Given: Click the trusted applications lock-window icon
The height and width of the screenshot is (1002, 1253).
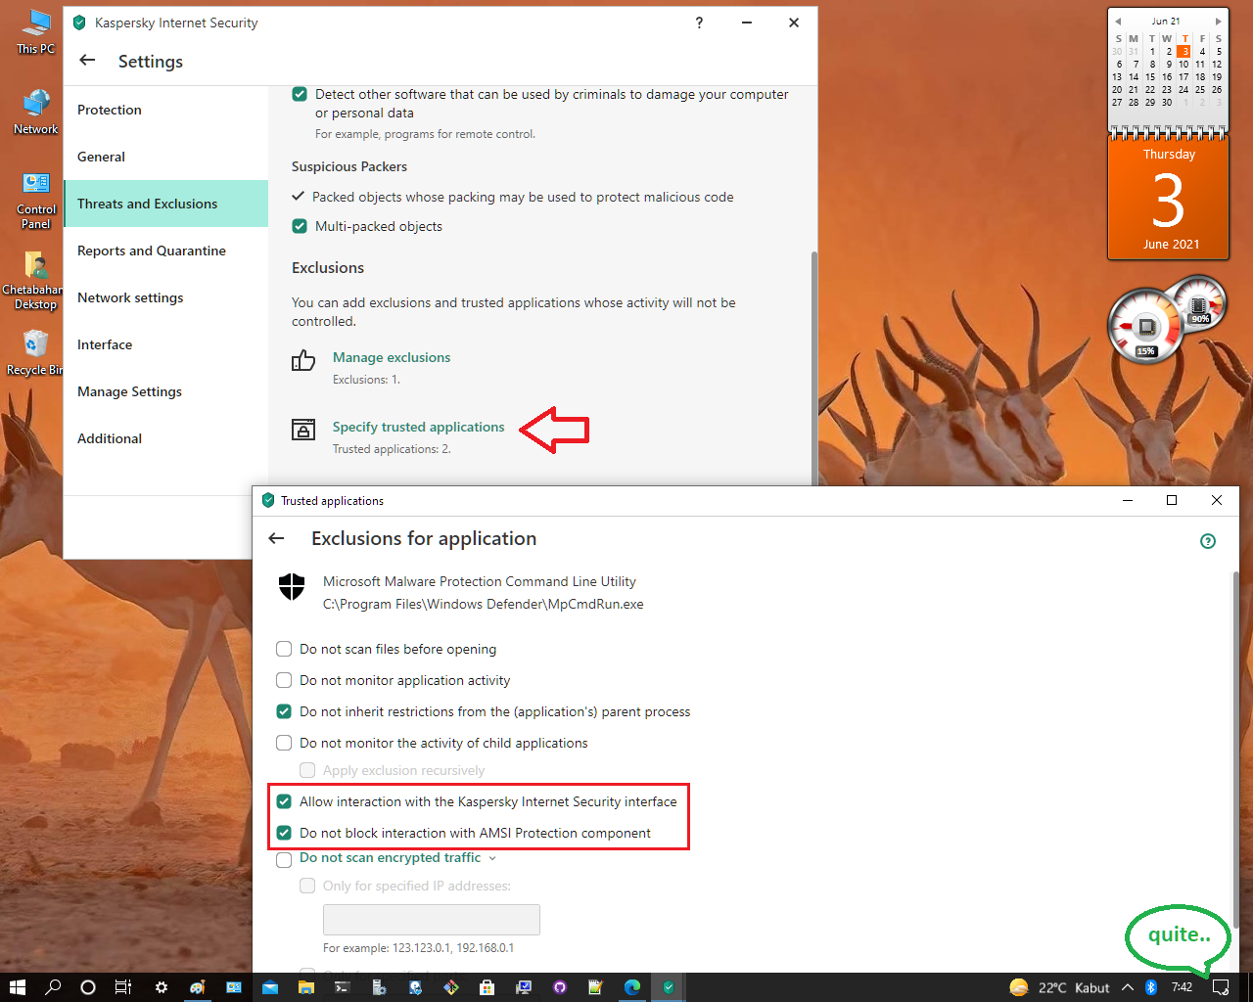Looking at the screenshot, I should coord(303,430).
